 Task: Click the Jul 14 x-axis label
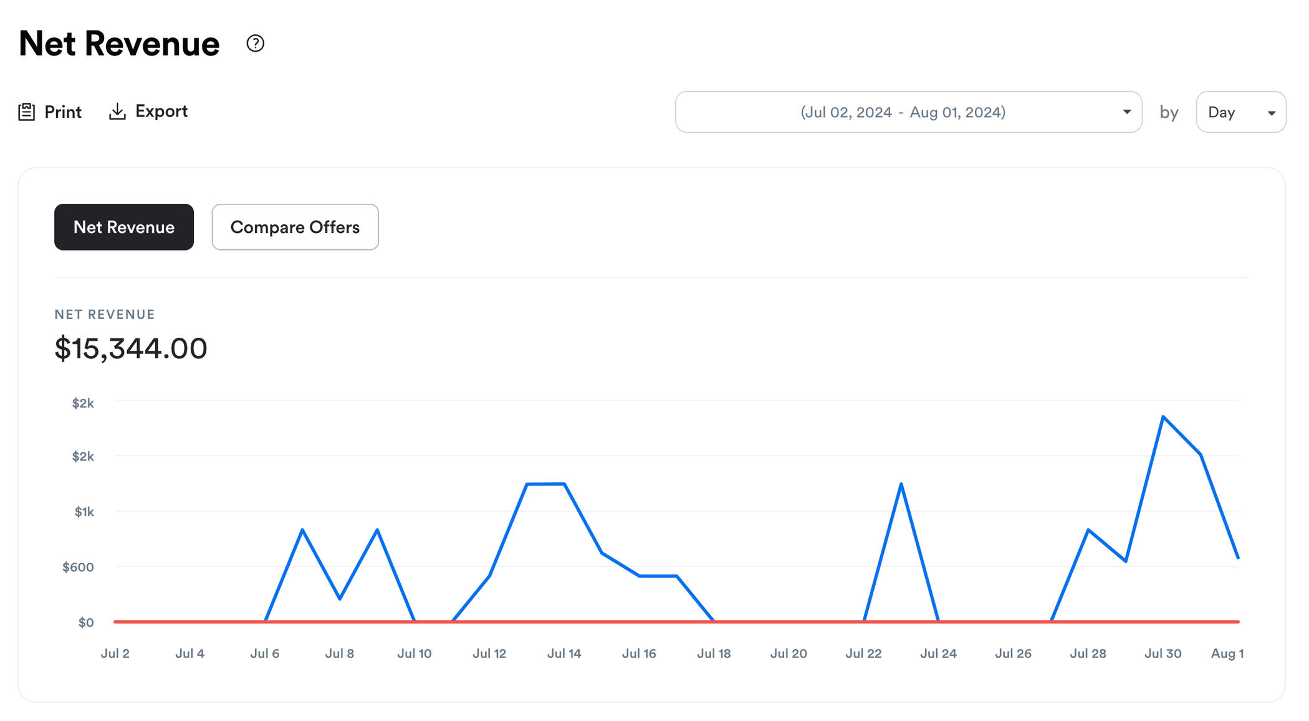[x=564, y=654]
